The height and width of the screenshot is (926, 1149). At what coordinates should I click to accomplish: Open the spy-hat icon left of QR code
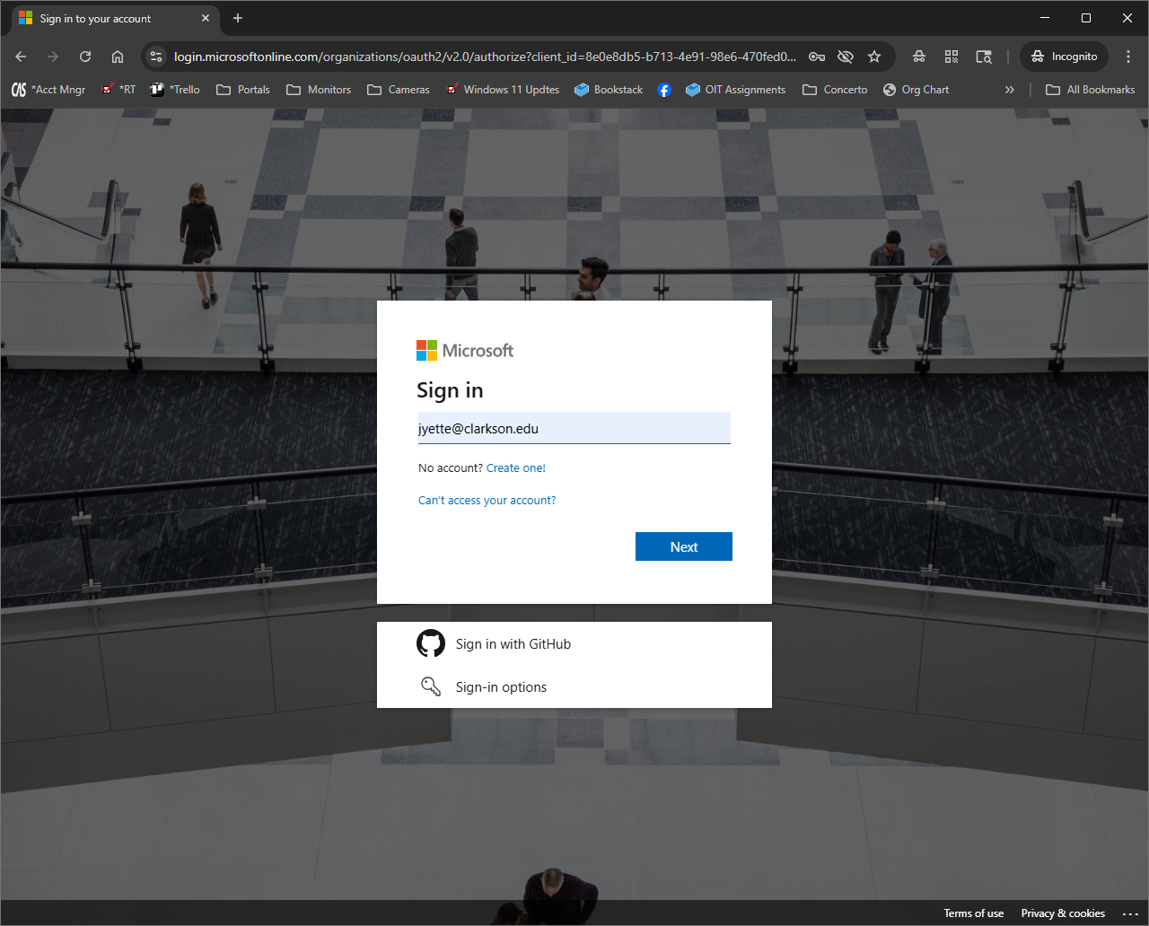click(919, 57)
